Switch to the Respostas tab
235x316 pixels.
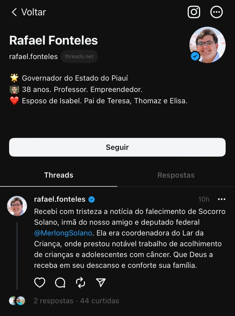176,175
